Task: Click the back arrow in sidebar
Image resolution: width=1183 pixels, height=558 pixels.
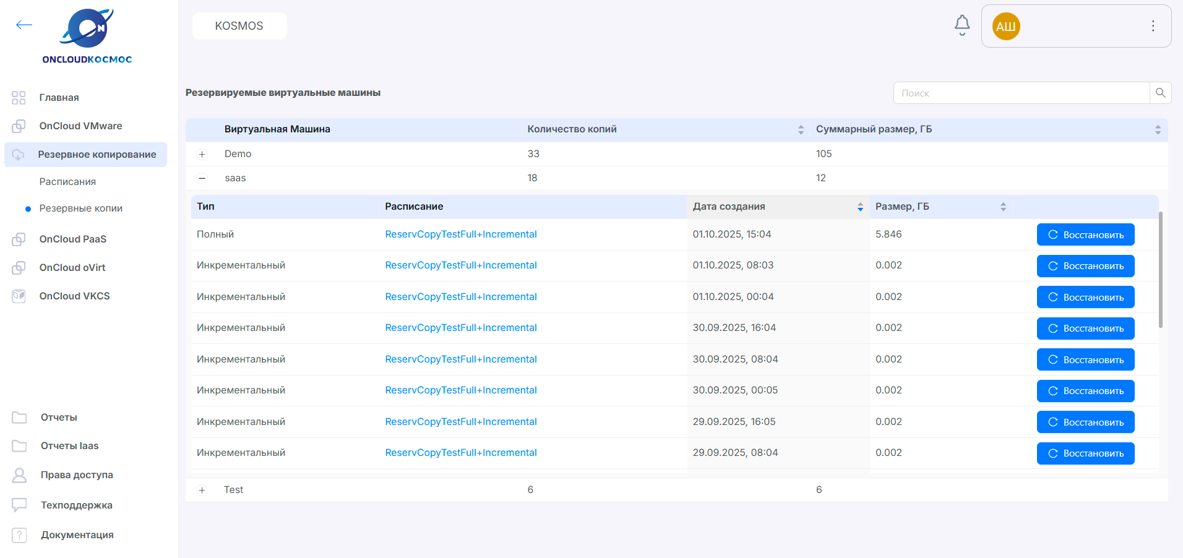Action: point(24,25)
